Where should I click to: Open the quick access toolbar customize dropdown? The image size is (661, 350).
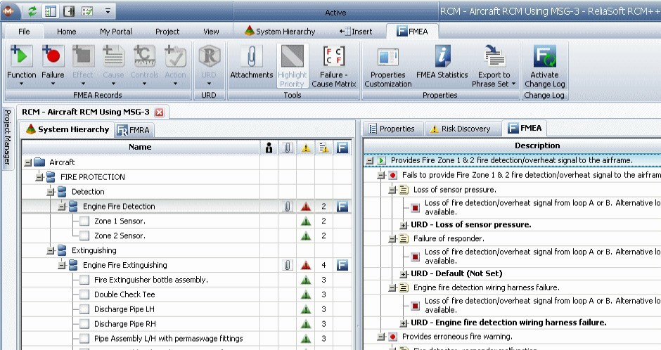pos(108,11)
